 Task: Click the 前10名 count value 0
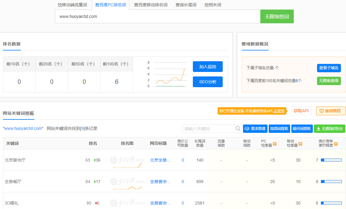click(x=19, y=82)
